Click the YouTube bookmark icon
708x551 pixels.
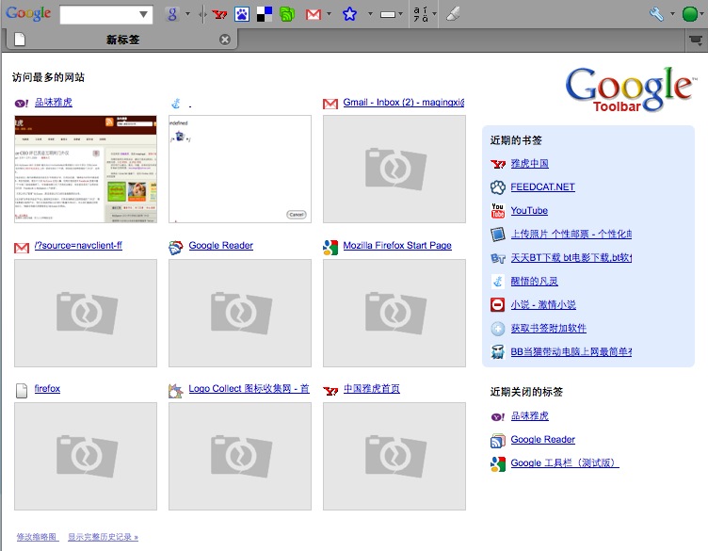(x=498, y=210)
